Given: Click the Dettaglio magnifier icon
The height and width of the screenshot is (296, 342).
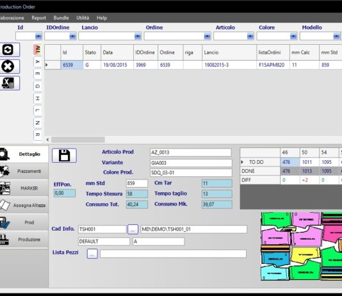Looking at the screenshot, I should pyautogui.click(x=4, y=154).
